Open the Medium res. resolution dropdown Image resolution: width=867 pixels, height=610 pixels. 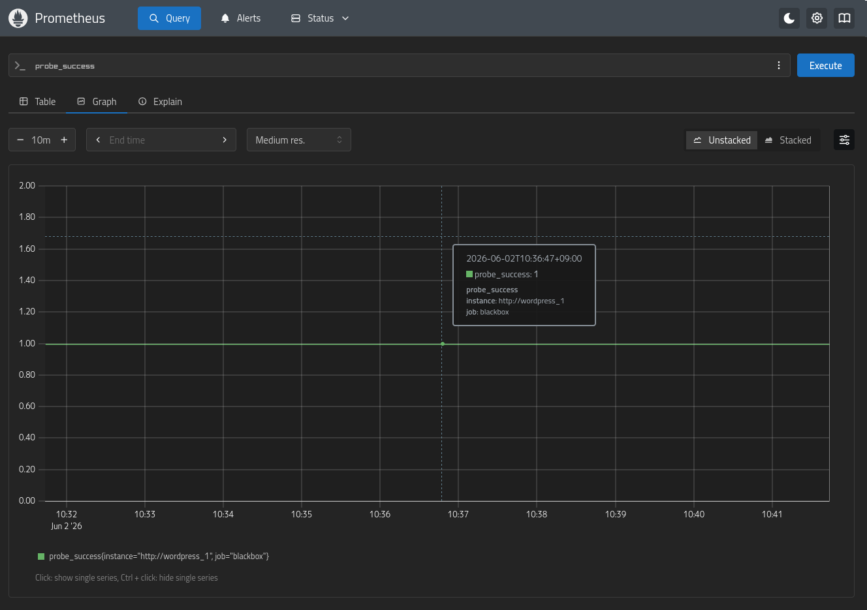(299, 140)
